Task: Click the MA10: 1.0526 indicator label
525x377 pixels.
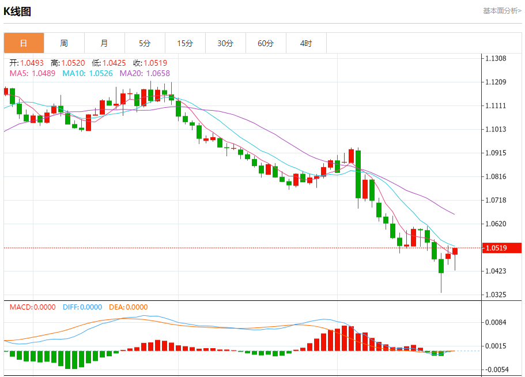Action: 88,73
